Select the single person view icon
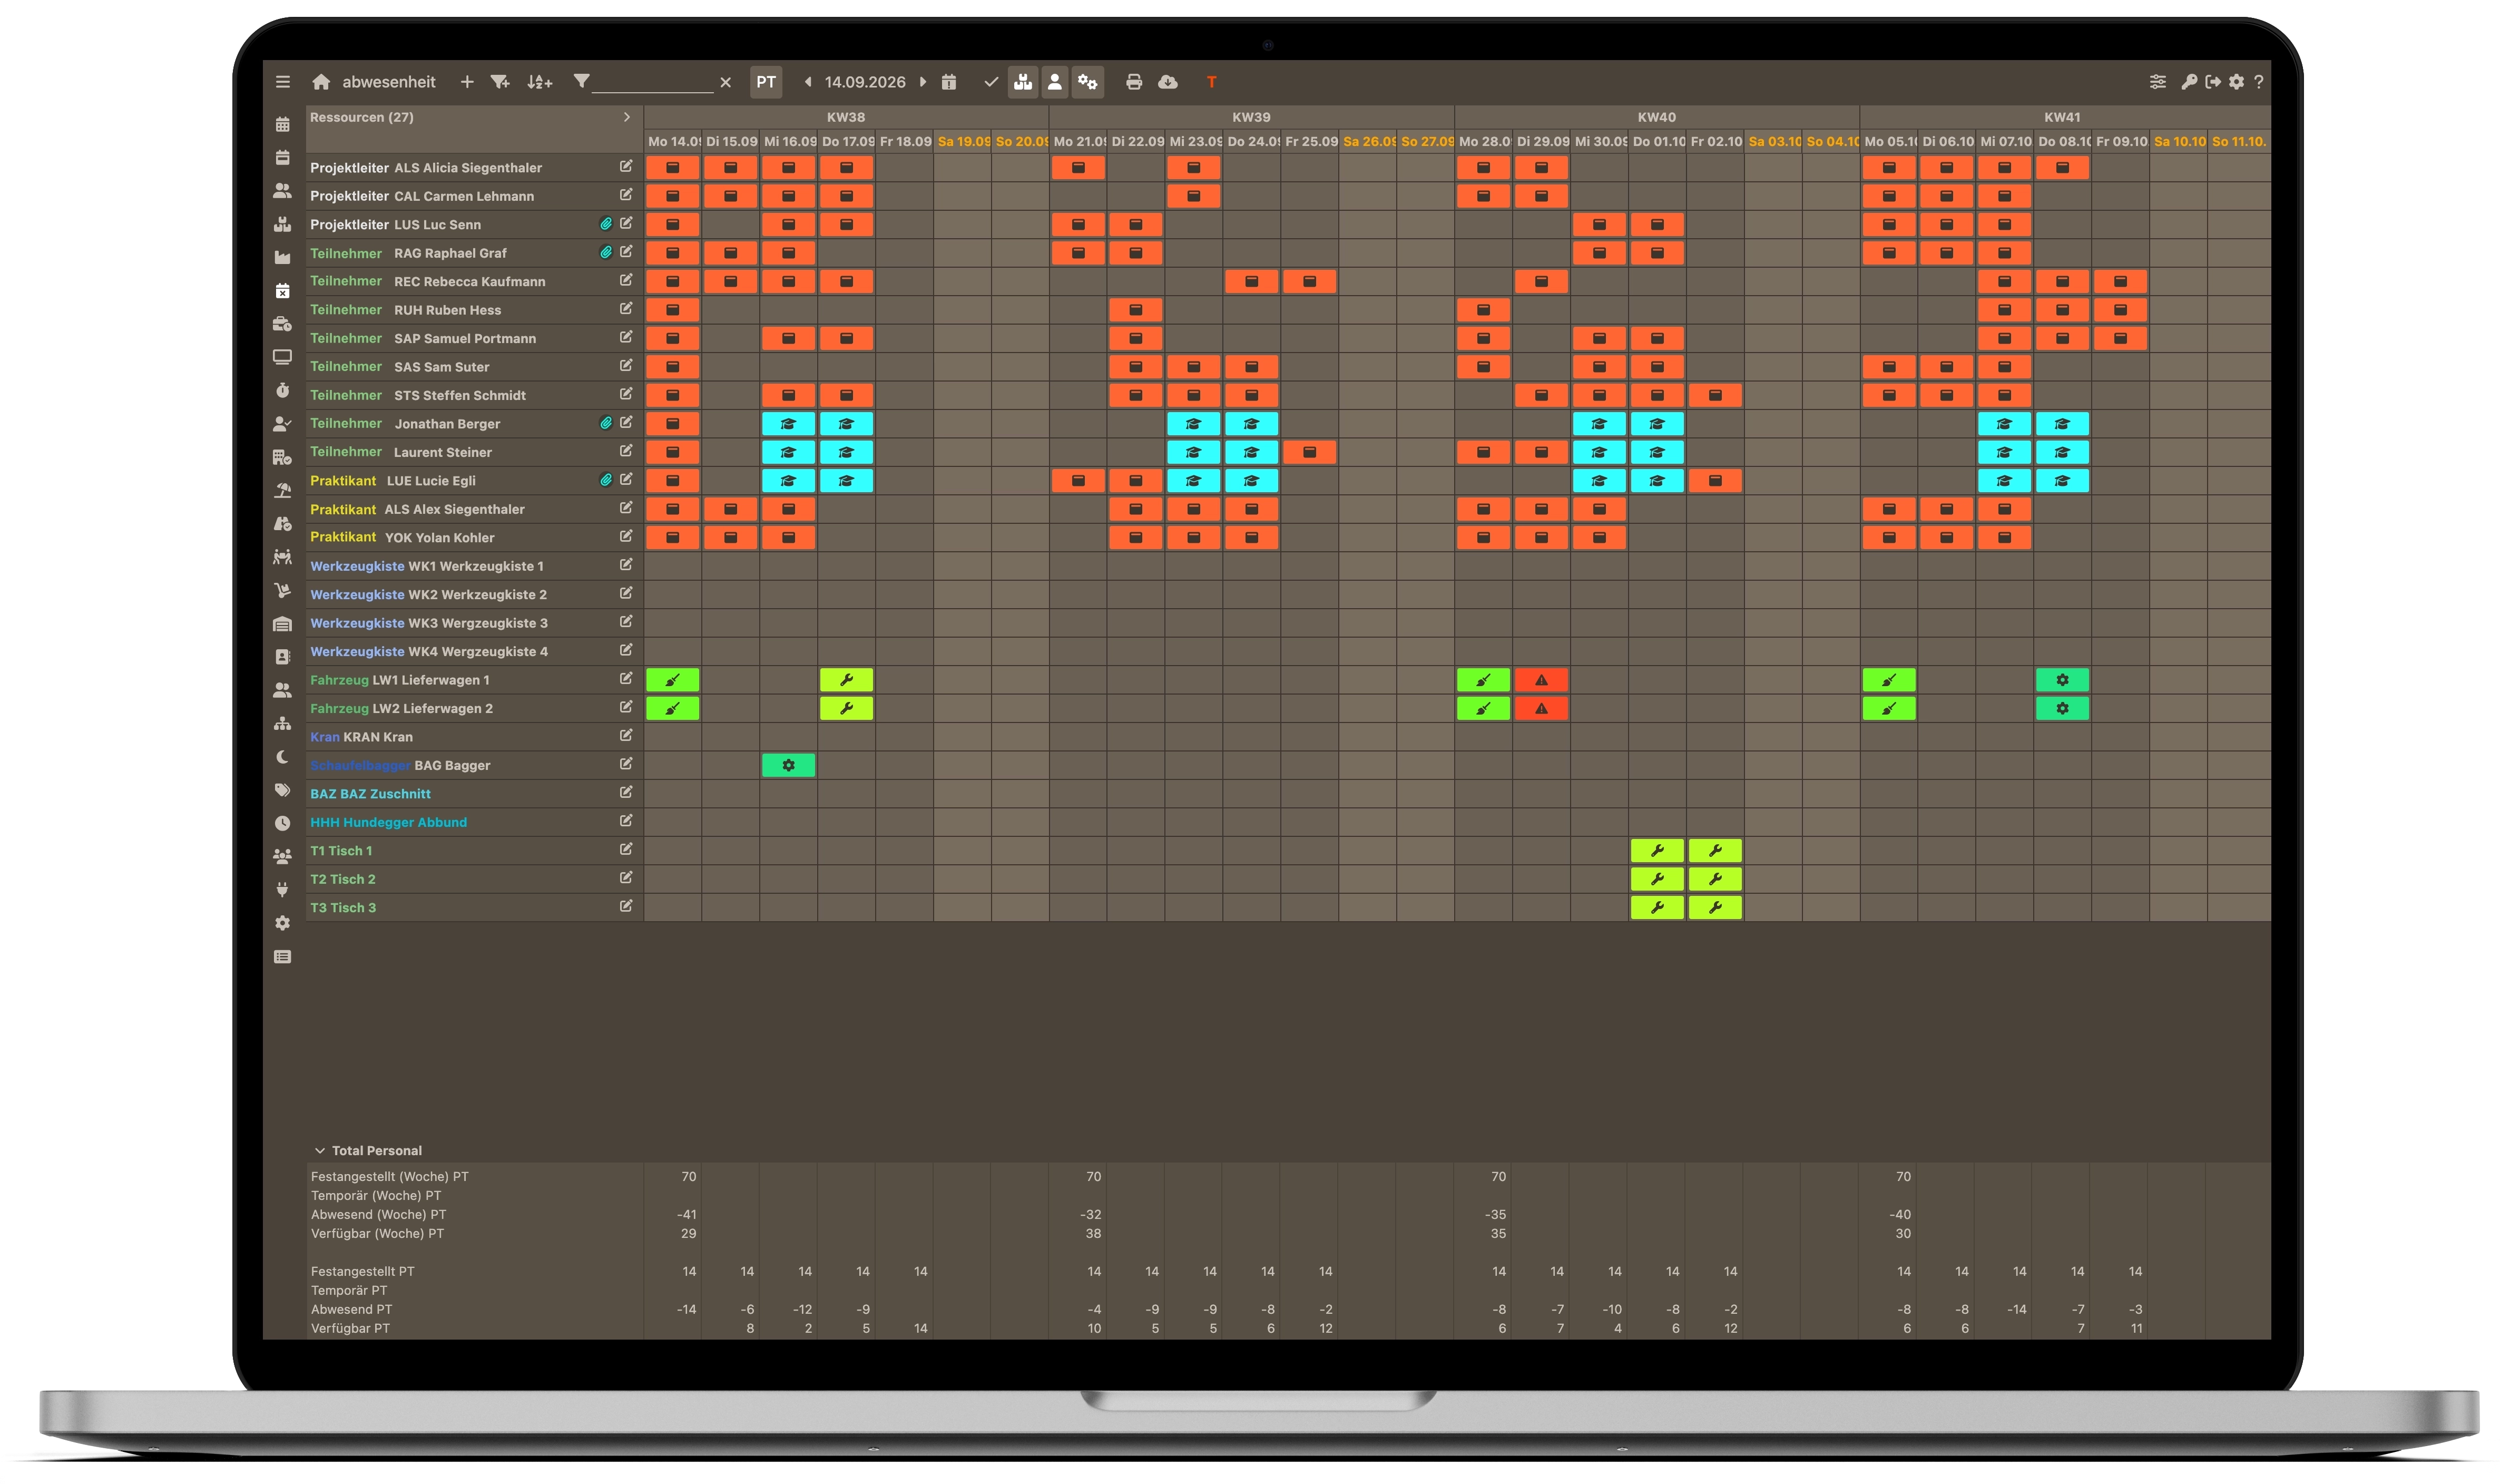Viewport: 2500px width, 1484px height. (1055, 82)
